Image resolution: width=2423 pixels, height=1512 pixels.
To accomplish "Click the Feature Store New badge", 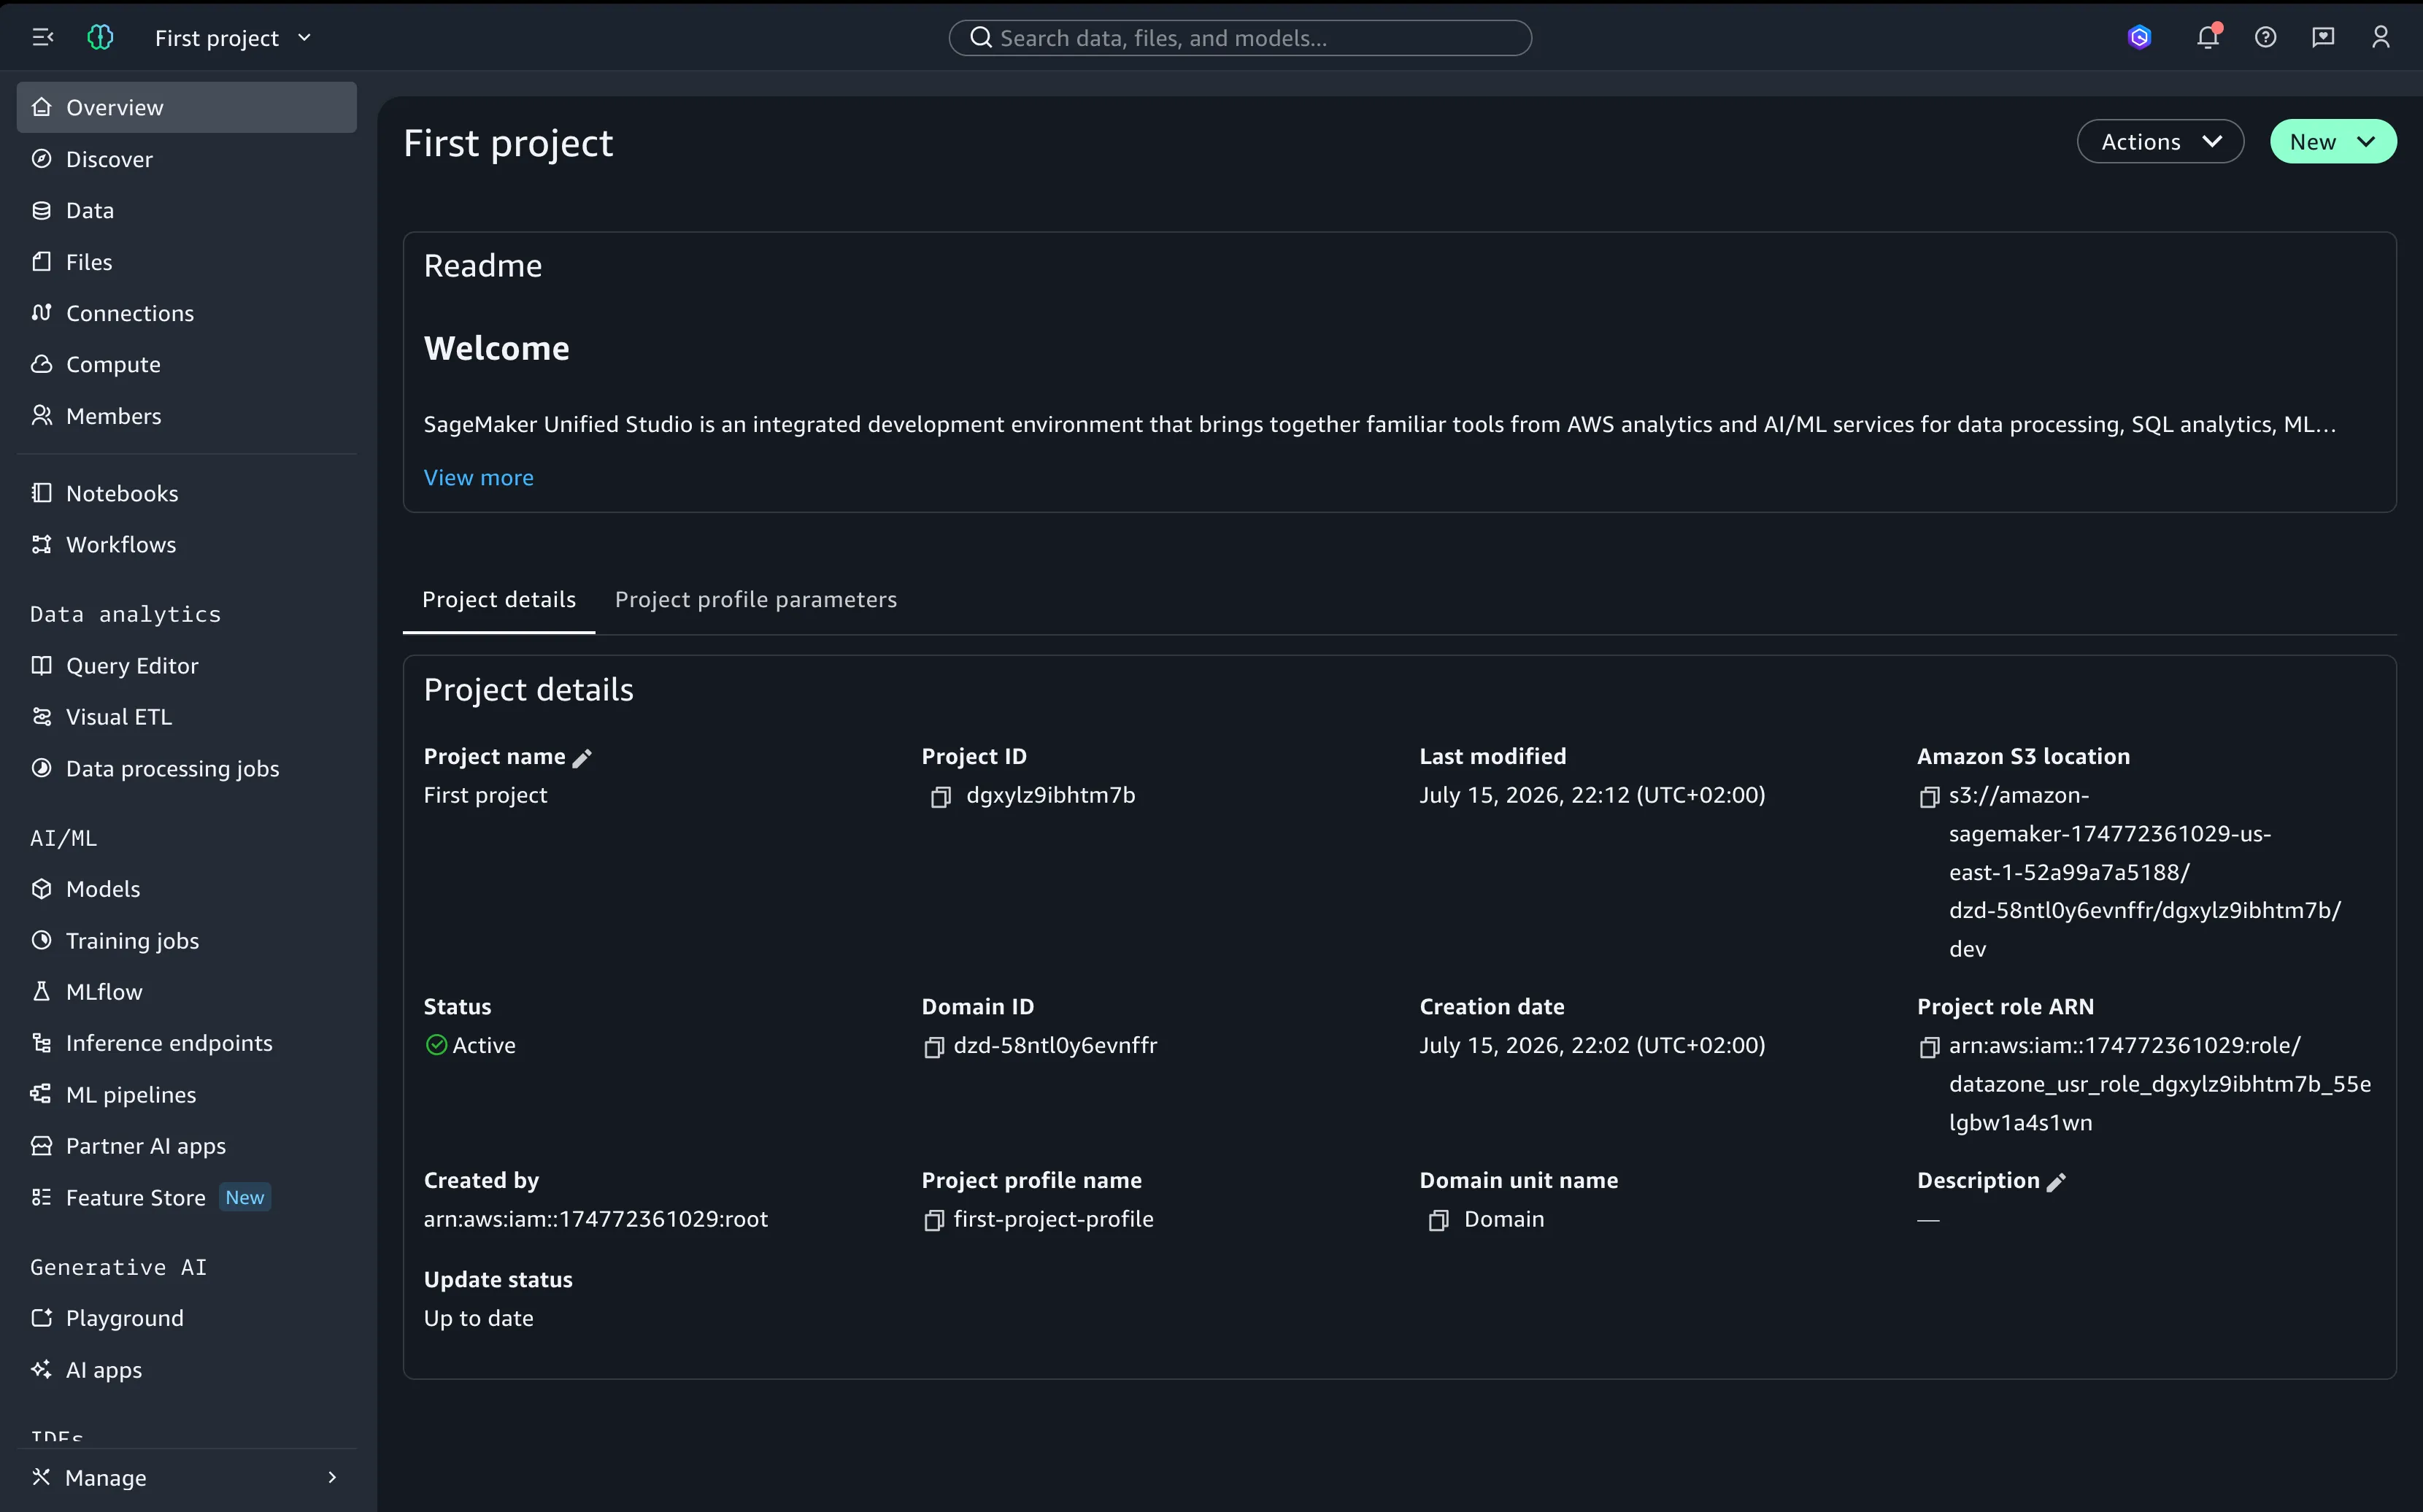I will (x=245, y=1197).
